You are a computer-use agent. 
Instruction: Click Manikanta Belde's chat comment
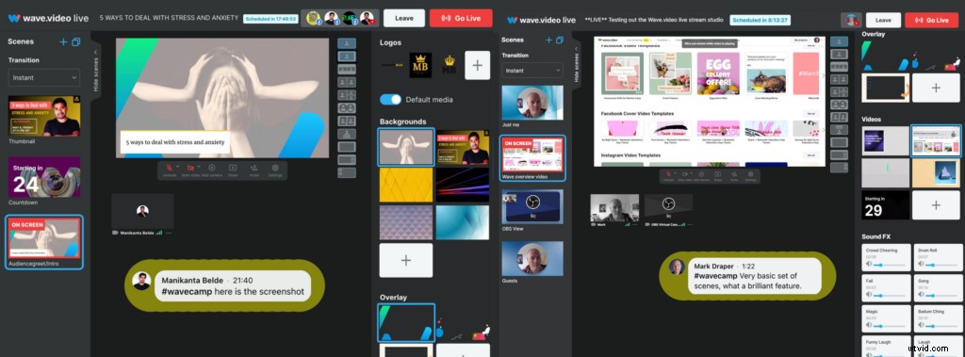pos(234,285)
